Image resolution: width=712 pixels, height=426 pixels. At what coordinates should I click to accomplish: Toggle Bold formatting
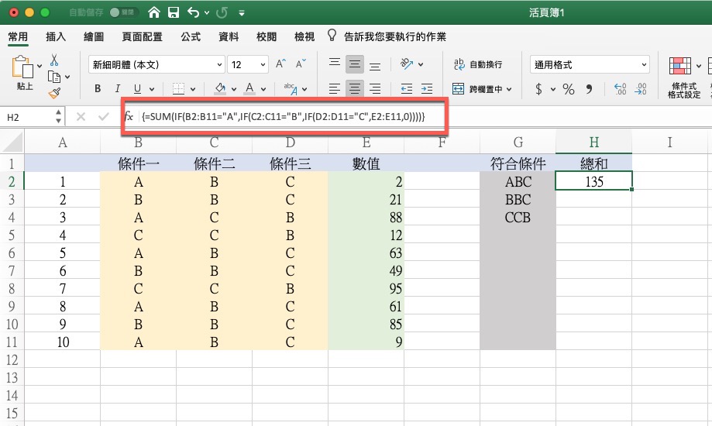[98, 89]
